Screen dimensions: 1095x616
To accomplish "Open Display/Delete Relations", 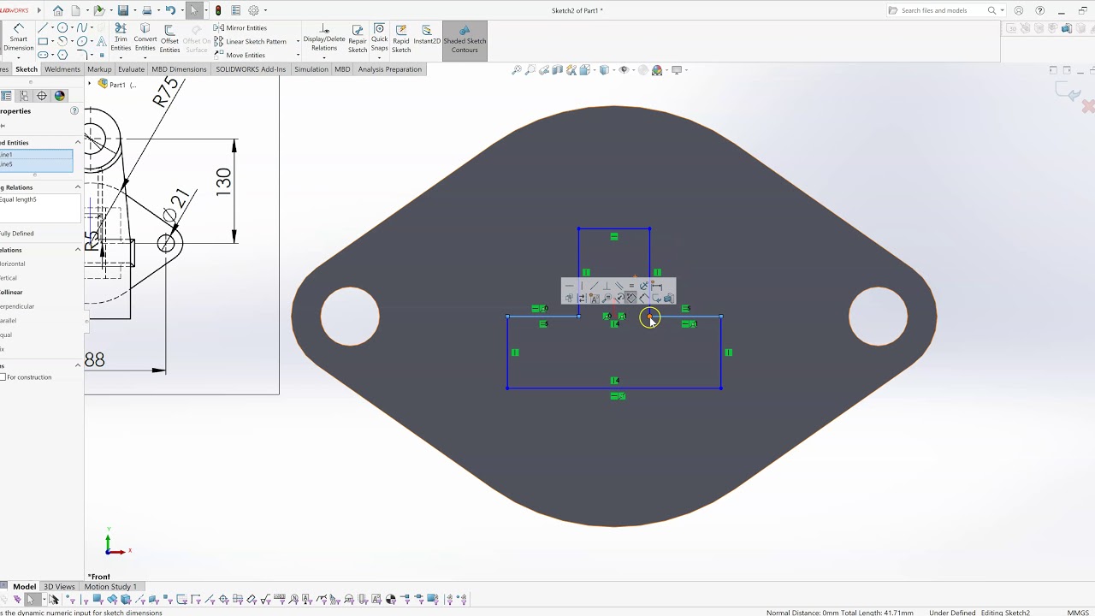I will (324, 38).
